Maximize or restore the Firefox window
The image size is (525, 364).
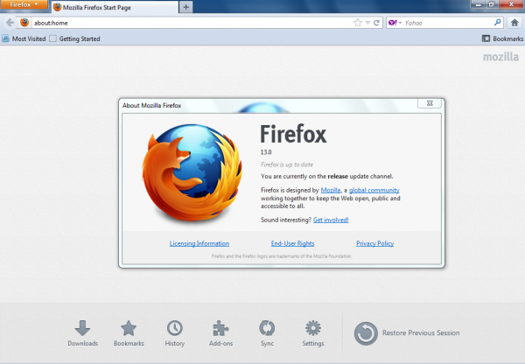pyautogui.click(x=492, y=4)
